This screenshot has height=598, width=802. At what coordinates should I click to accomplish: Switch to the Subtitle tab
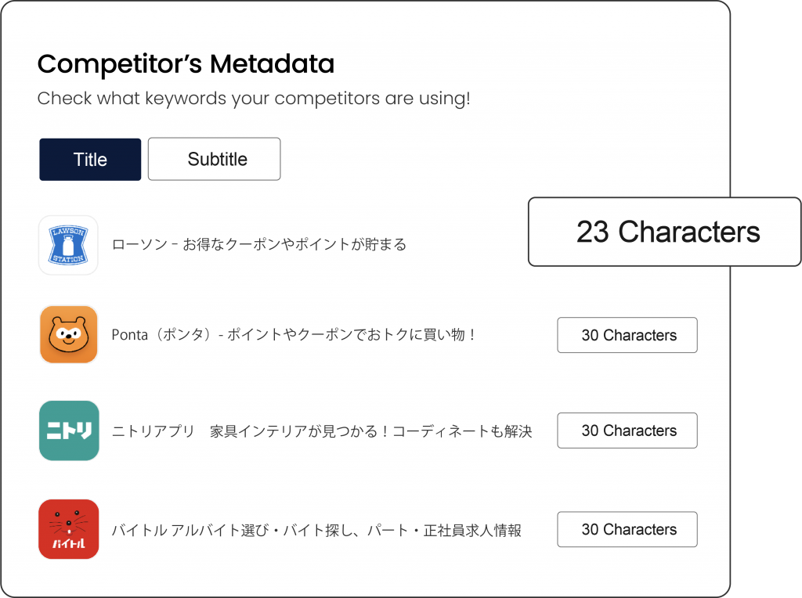point(214,160)
